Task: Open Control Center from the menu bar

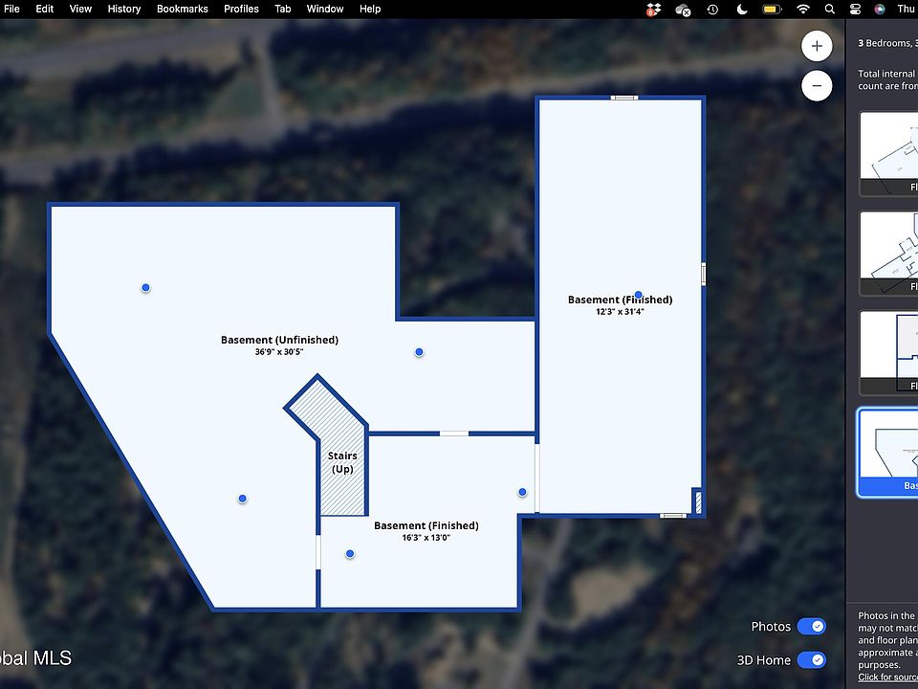Action: (x=855, y=10)
